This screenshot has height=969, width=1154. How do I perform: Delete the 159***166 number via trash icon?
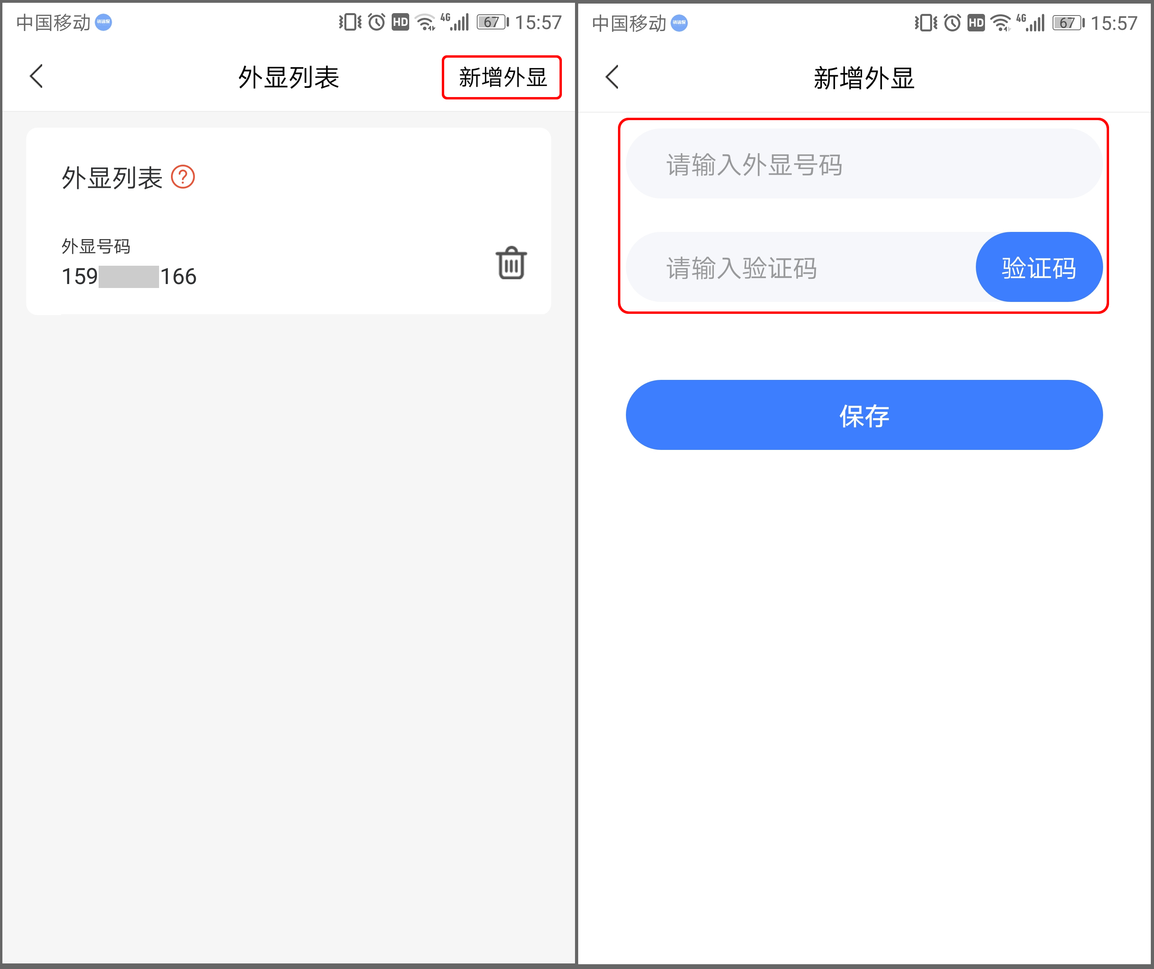coord(511,263)
